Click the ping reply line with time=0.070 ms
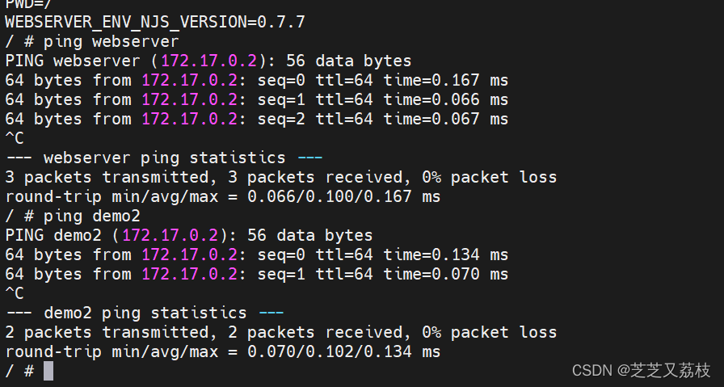The image size is (724, 387). [256, 274]
